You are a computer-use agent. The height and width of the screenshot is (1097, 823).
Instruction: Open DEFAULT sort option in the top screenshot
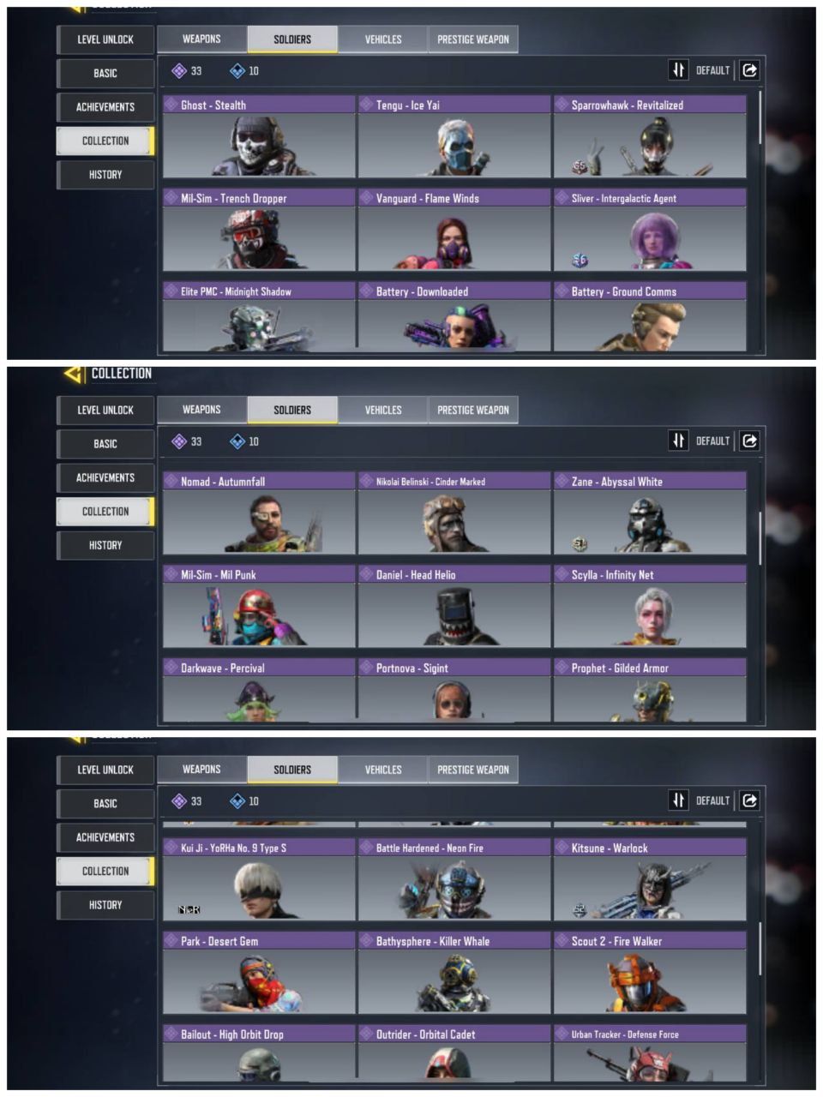click(712, 70)
